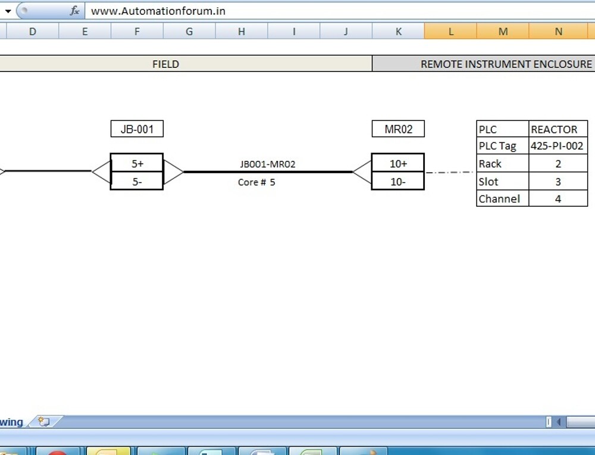595x455 pixels.
Task: Select column L header
Action: (x=450, y=31)
